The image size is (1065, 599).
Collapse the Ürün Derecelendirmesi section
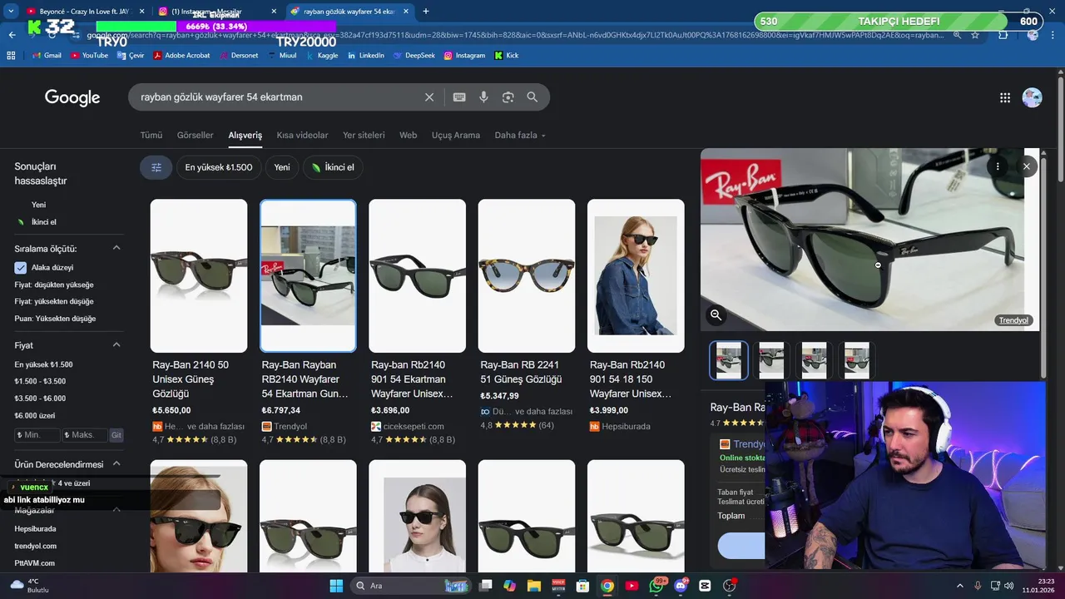point(116,463)
